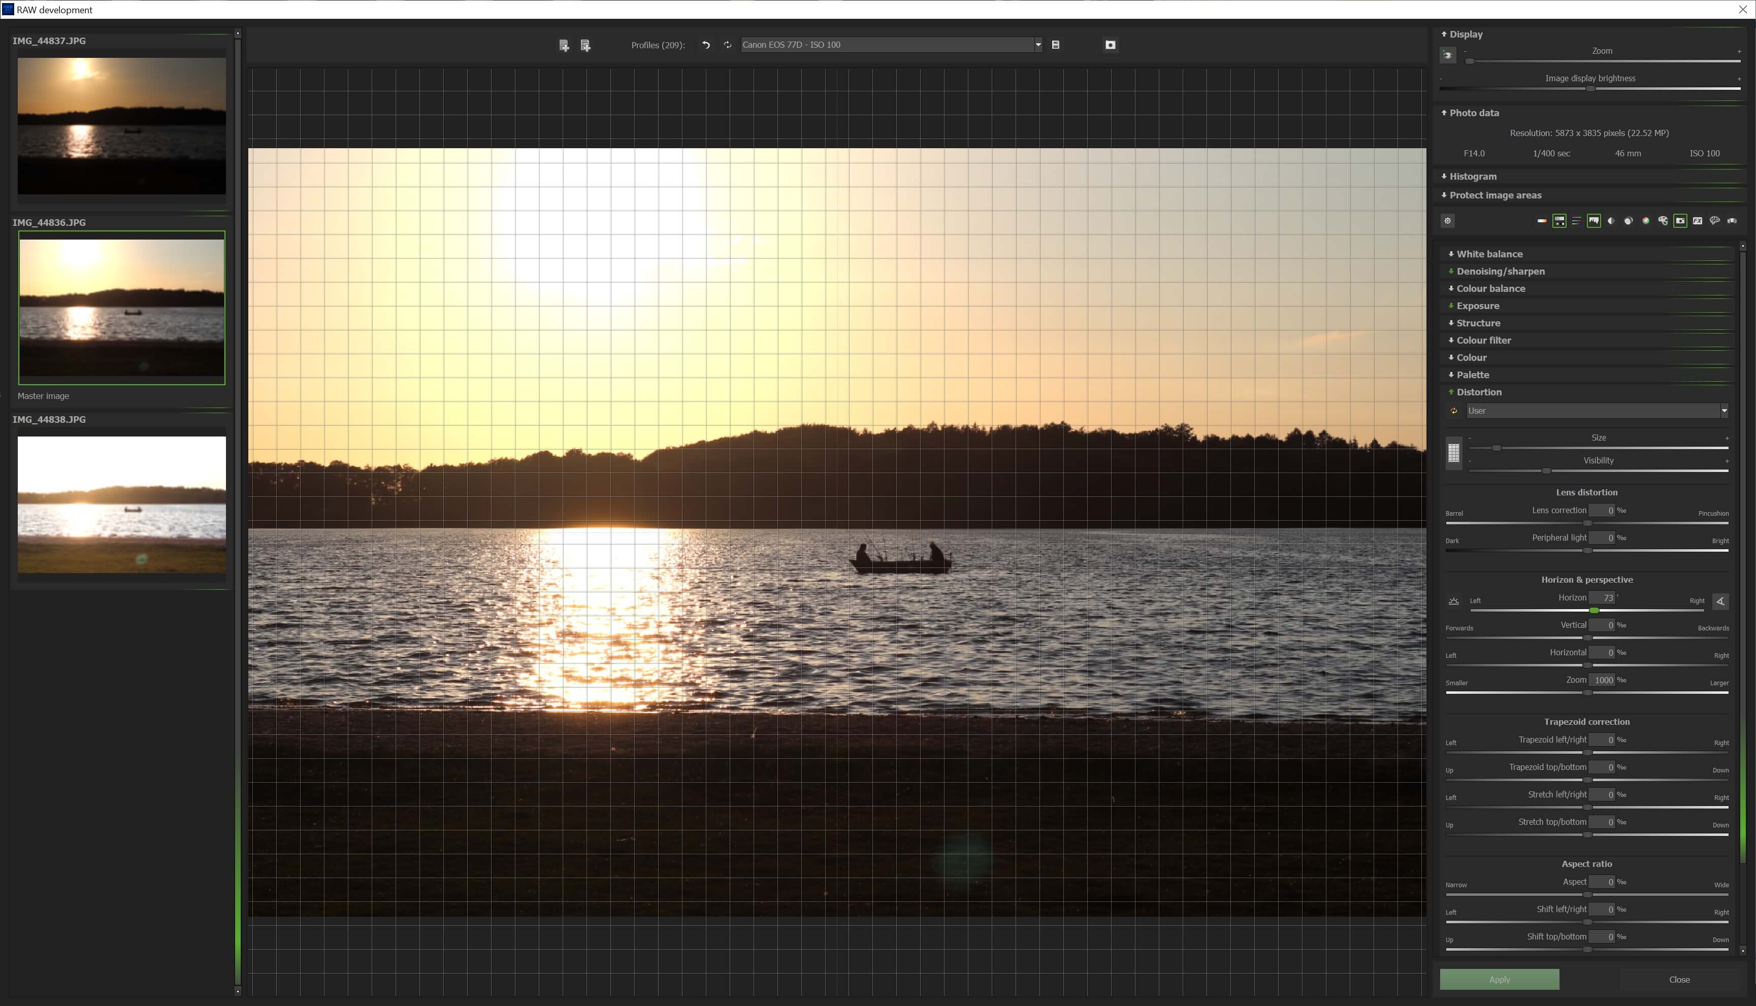Click the undo arrow beside Profiles
The image size is (1756, 1006).
pyautogui.click(x=705, y=45)
